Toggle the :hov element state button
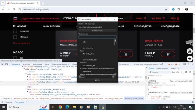Screen dimensions: 195x110 click(x=174, y=72)
